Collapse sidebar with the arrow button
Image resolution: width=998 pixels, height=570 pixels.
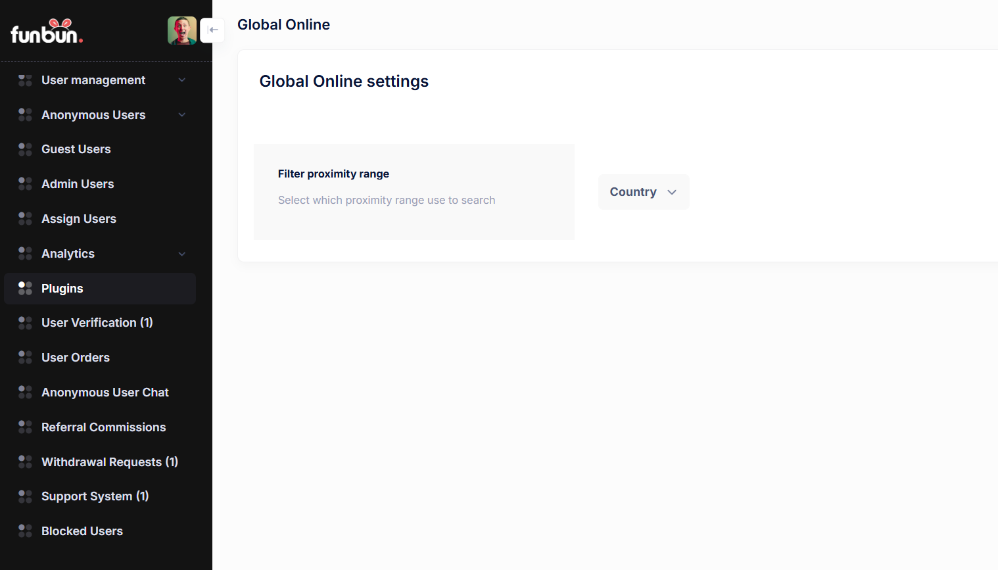(x=212, y=30)
